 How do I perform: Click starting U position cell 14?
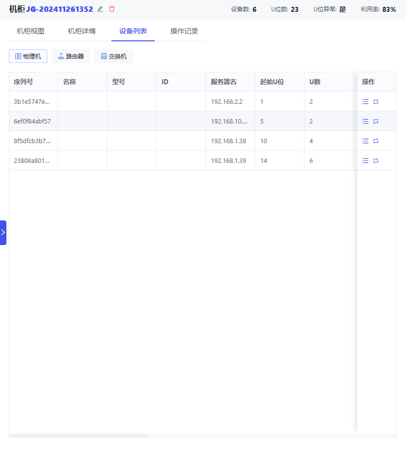[279, 160]
